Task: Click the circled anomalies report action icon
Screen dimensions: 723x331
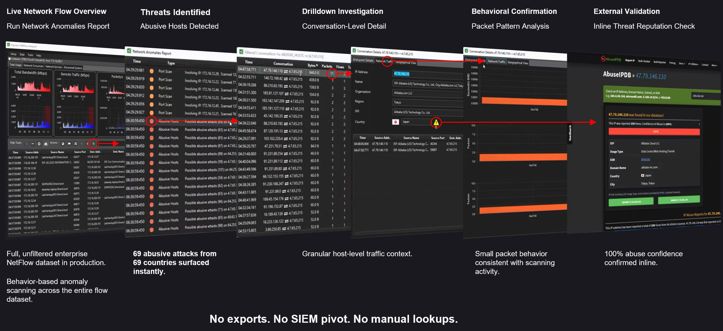Action: pos(93,144)
